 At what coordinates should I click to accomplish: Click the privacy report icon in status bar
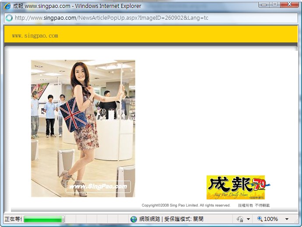click(240, 219)
